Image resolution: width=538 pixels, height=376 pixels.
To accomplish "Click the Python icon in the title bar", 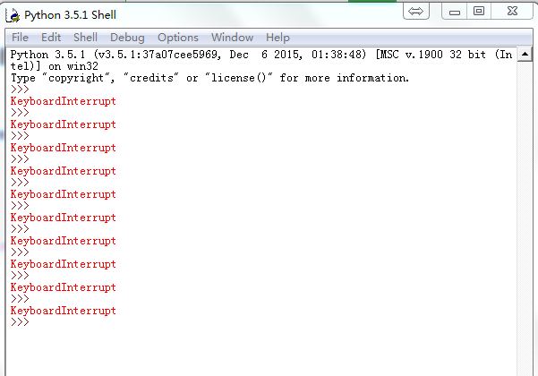I will pos(13,14).
